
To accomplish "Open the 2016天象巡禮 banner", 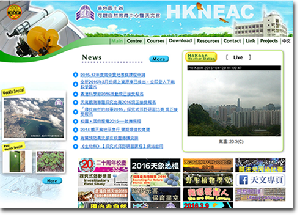I will point(155,165).
